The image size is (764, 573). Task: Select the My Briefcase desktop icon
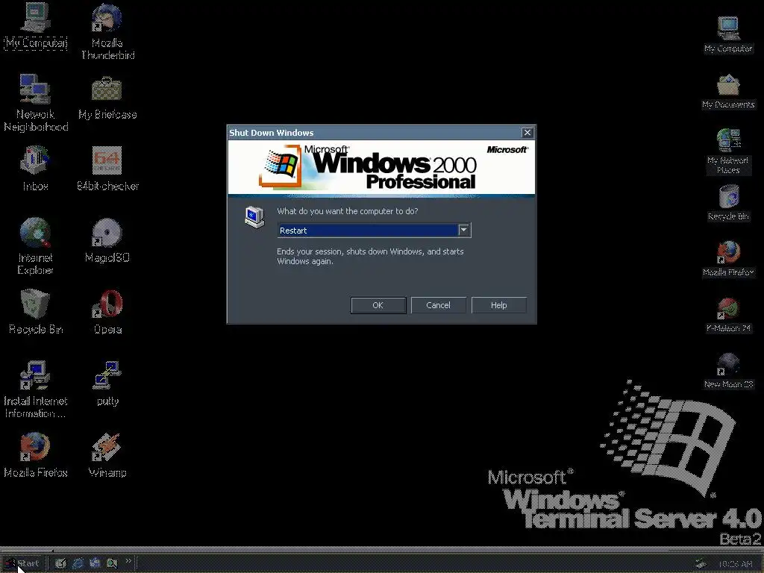[107, 98]
